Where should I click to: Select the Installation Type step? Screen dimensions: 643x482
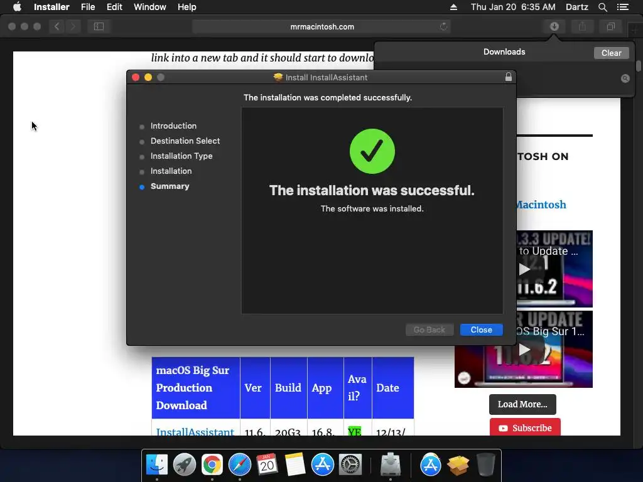[x=181, y=156]
